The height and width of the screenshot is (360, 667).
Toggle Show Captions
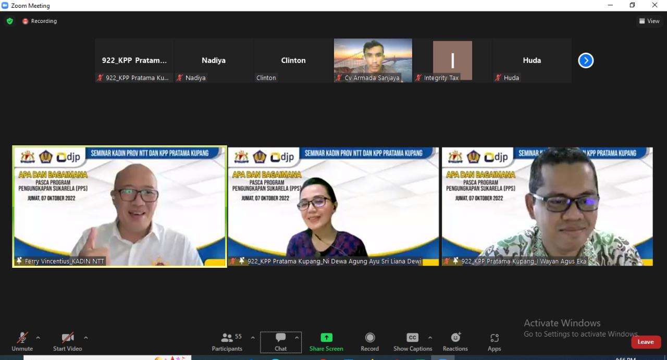tap(412, 341)
